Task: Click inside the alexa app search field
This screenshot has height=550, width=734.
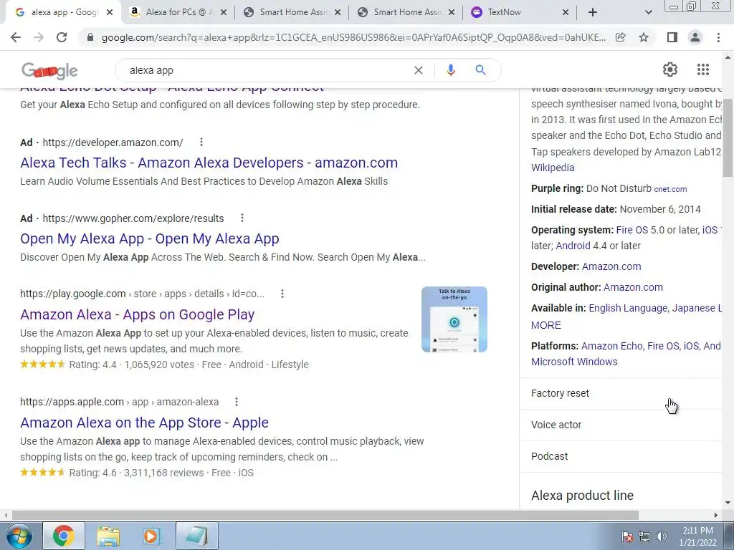Action: click(267, 70)
